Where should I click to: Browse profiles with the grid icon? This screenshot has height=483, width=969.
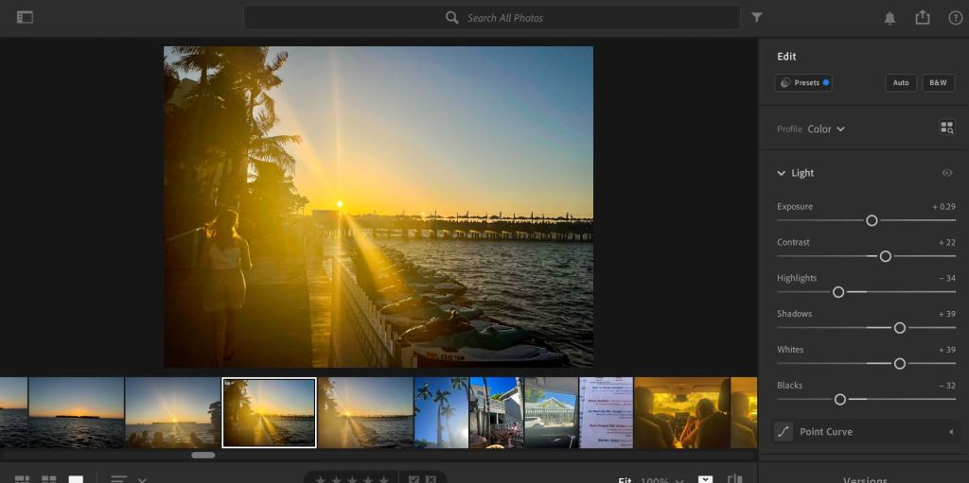pyautogui.click(x=946, y=128)
